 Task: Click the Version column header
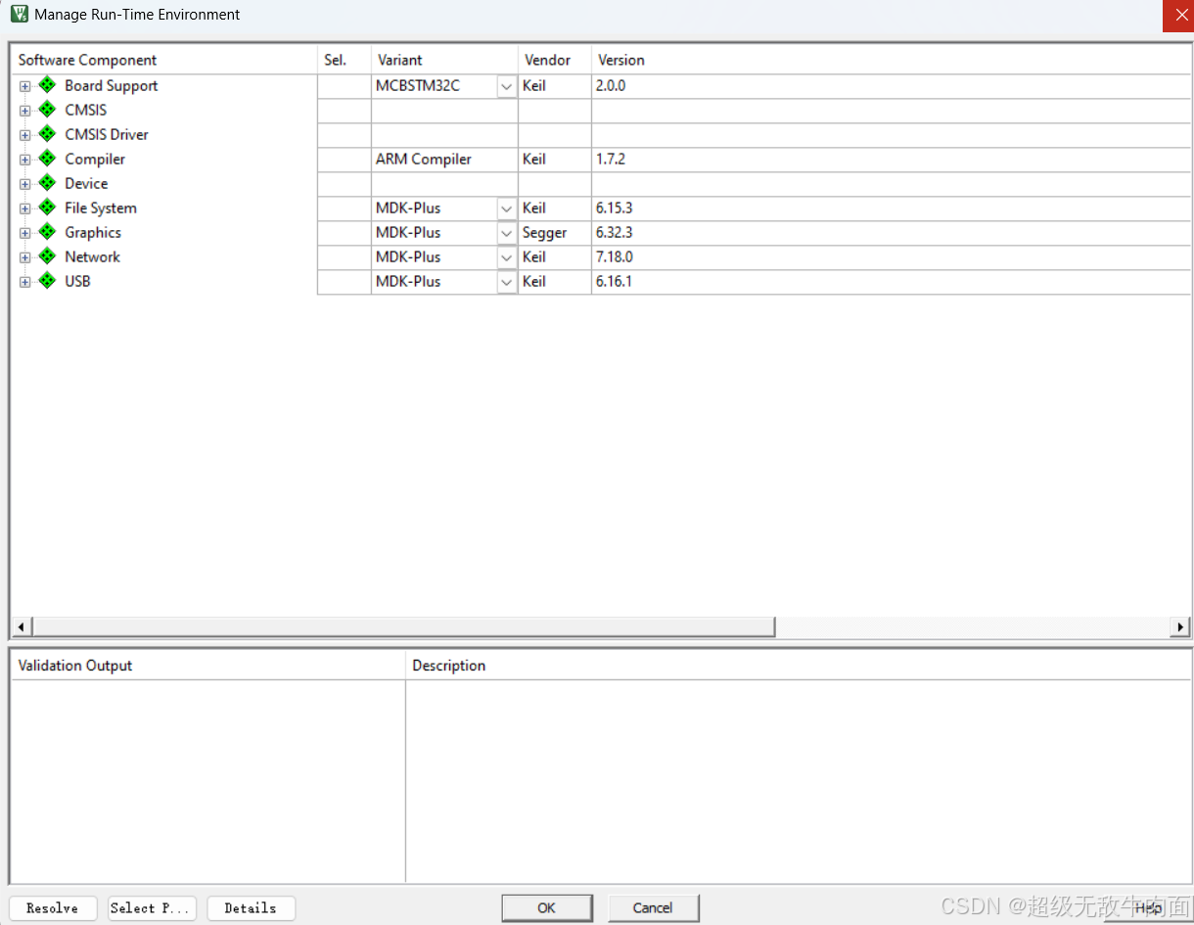click(x=891, y=60)
